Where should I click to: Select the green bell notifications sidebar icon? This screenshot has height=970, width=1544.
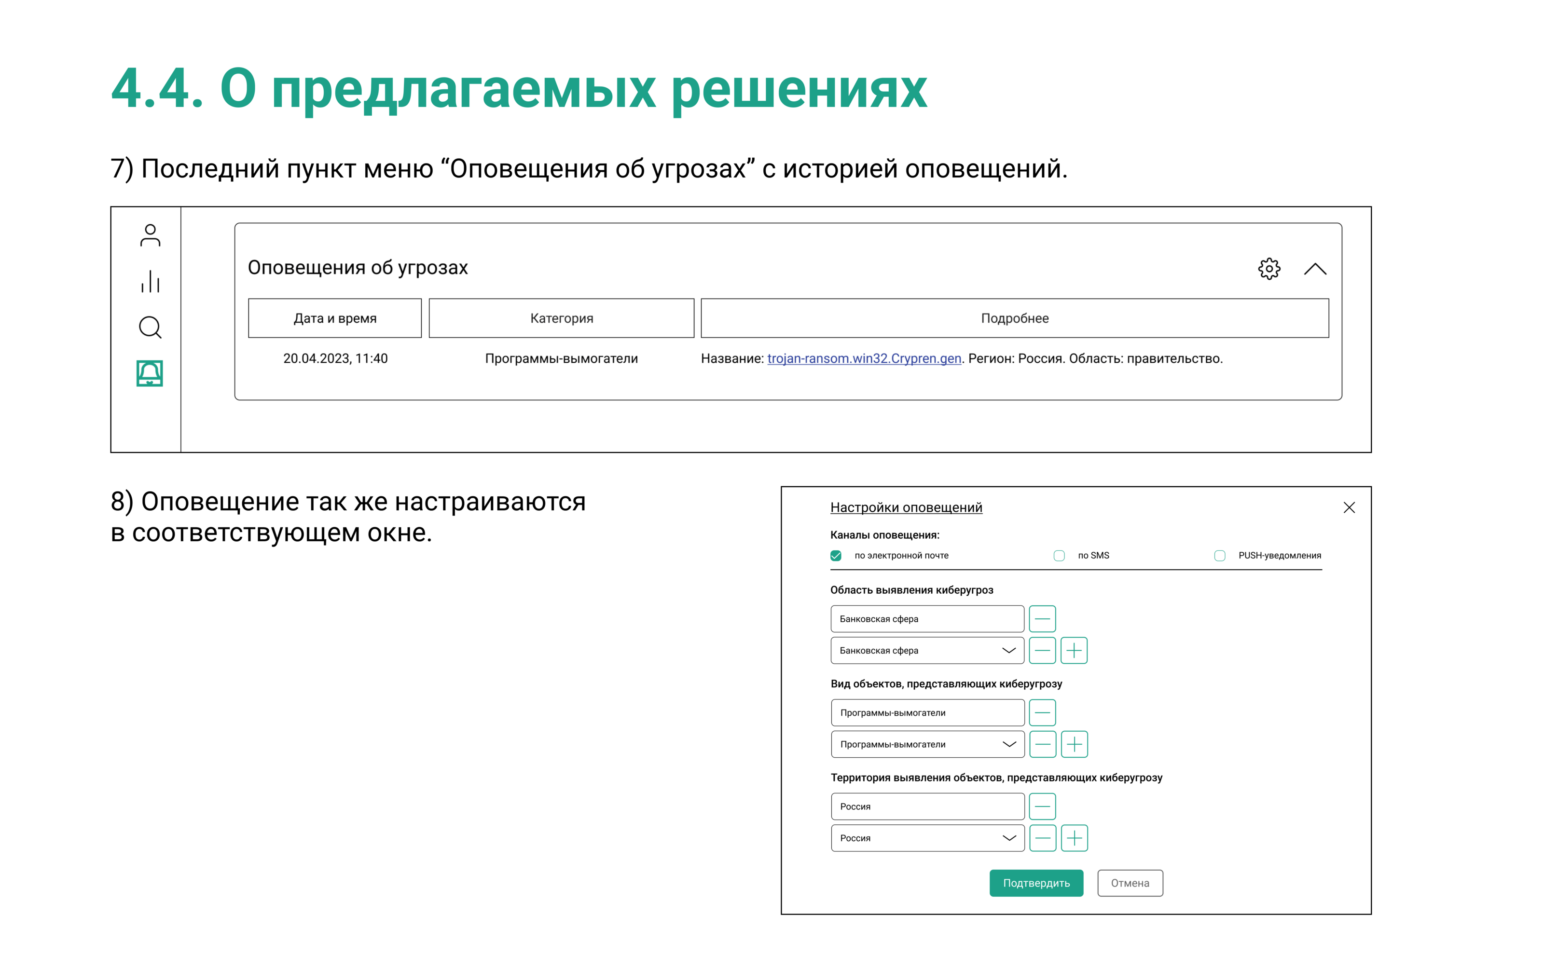(150, 373)
